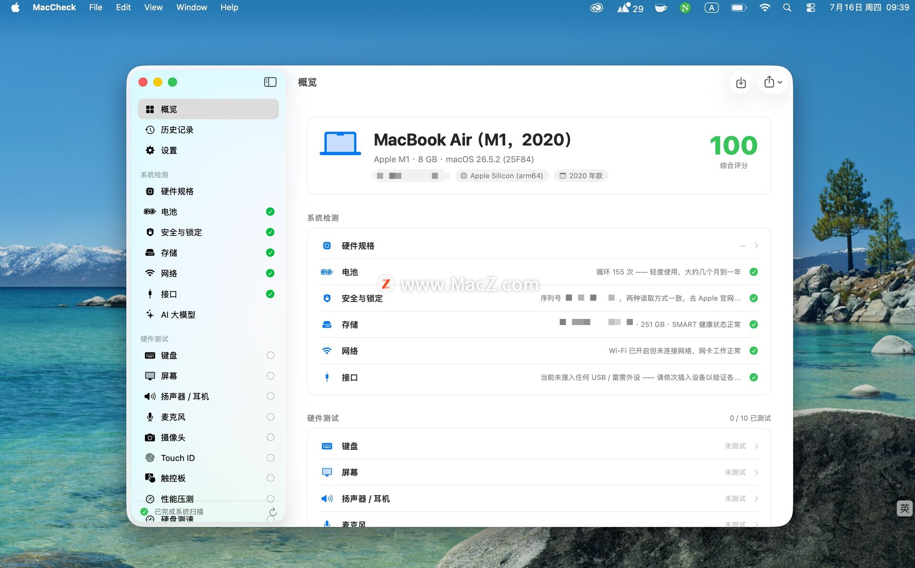Screen dimensions: 915x568
Task: Click the 麦克风 microphone icon in sidebar
Action: point(150,417)
